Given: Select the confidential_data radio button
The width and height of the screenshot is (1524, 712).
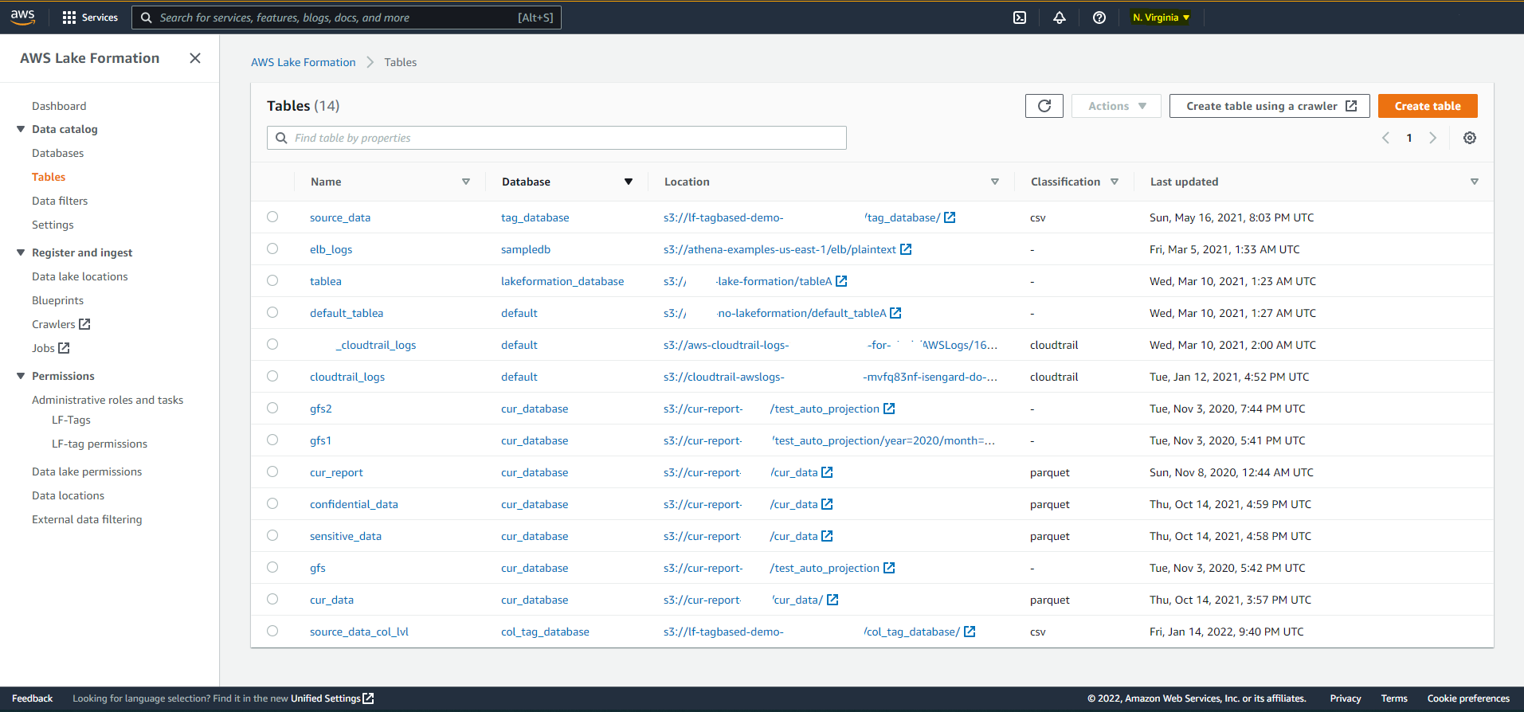Looking at the screenshot, I should click(272, 503).
